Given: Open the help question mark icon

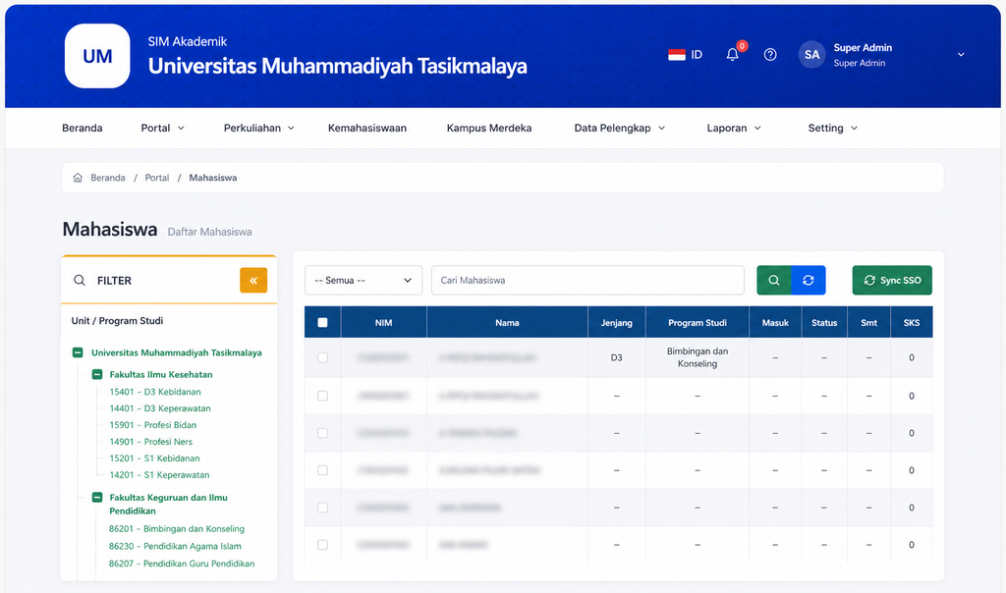Looking at the screenshot, I should tap(770, 55).
